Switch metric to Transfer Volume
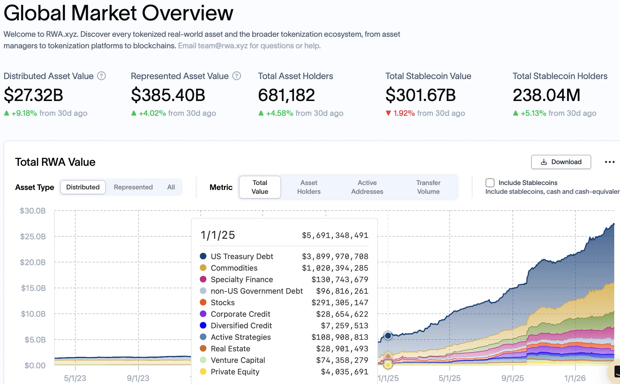This screenshot has width=620, height=384. click(428, 187)
